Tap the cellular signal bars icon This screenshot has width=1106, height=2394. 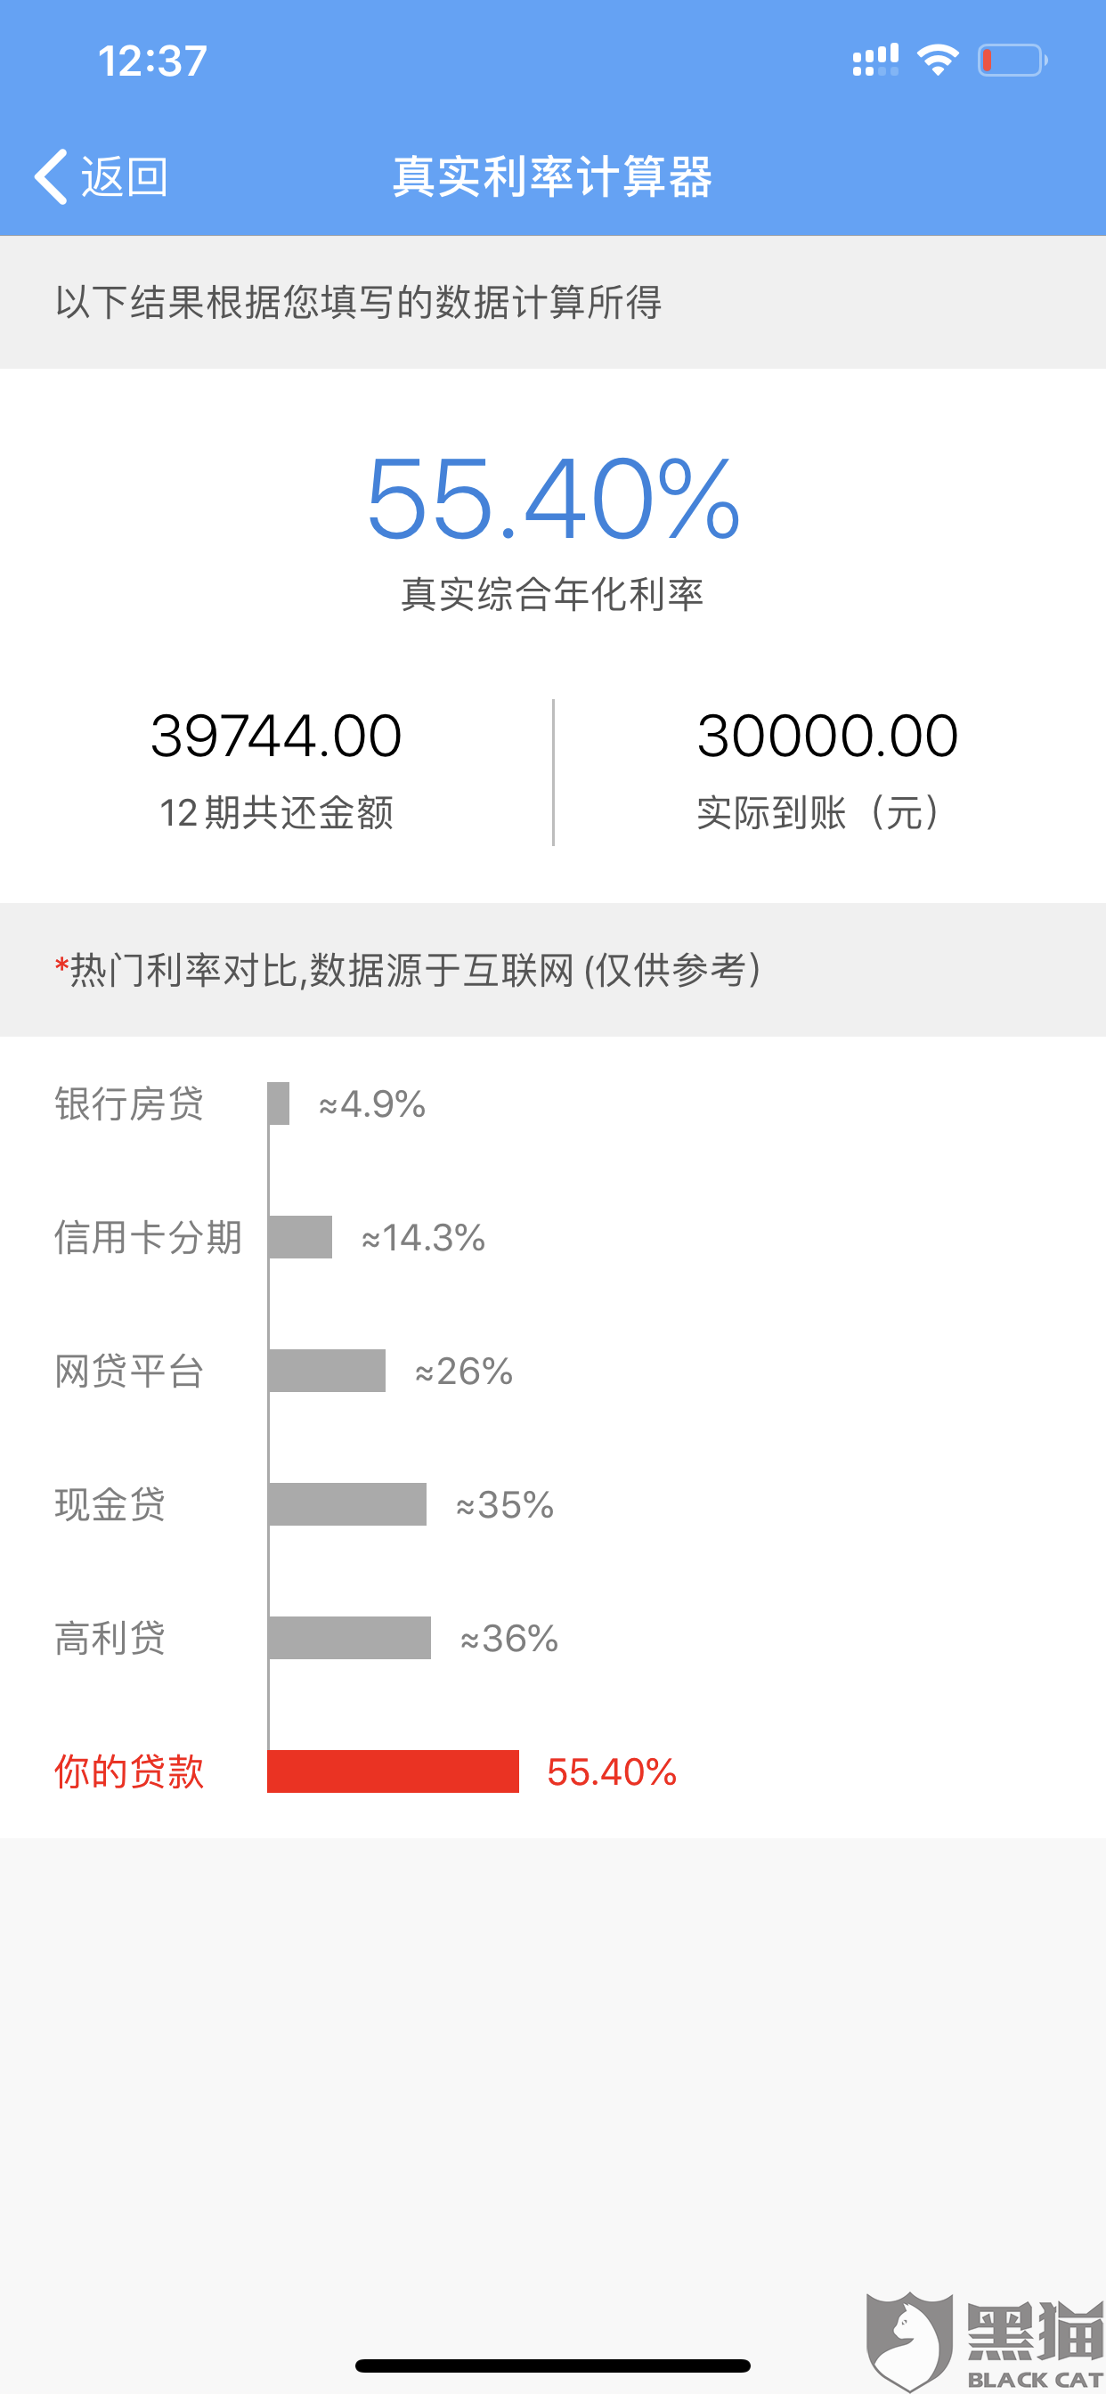pyautogui.click(x=875, y=61)
